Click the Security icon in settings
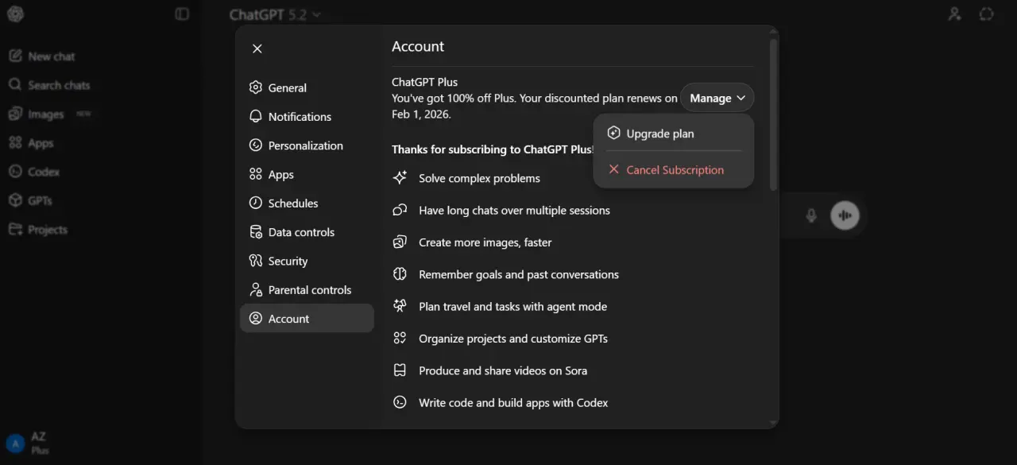This screenshot has width=1017, height=465. (255, 261)
